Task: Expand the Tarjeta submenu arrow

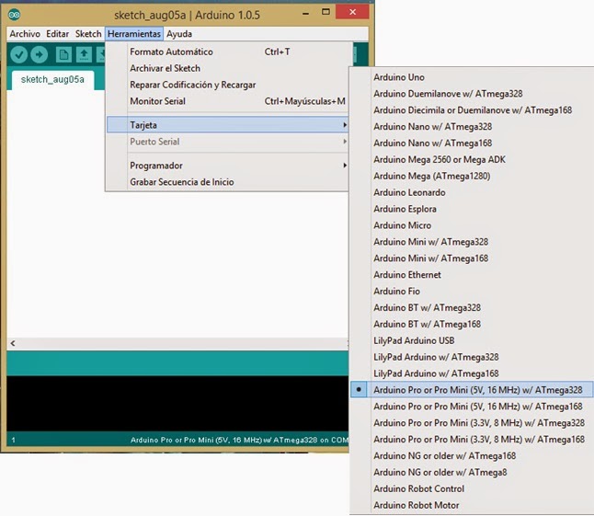Action: click(x=344, y=125)
